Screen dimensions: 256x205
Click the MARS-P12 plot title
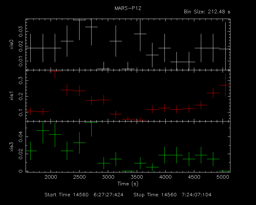(x=128, y=8)
